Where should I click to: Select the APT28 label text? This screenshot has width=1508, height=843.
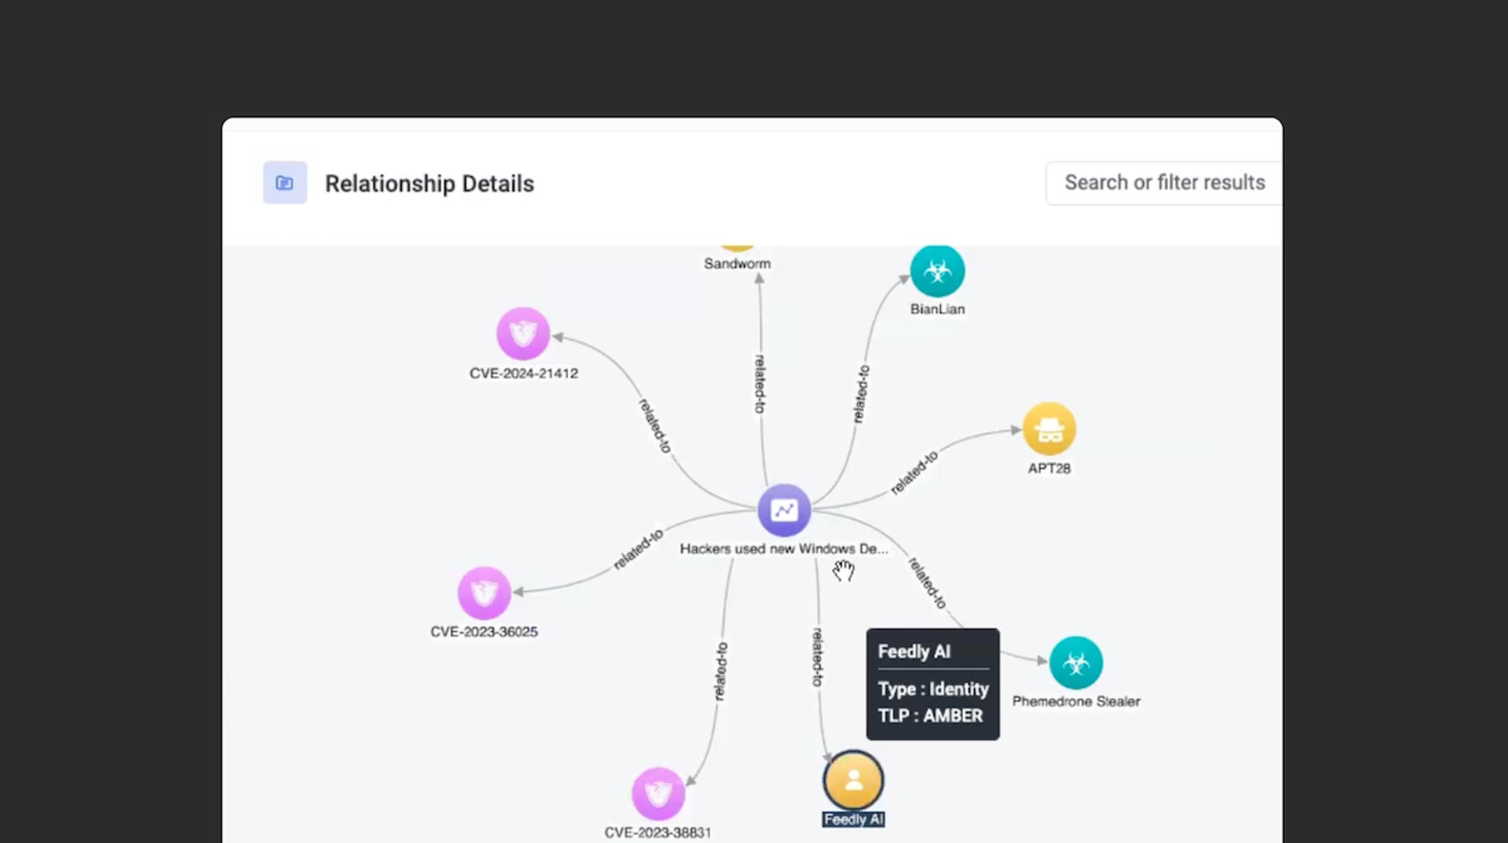pyautogui.click(x=1049, y=470)
